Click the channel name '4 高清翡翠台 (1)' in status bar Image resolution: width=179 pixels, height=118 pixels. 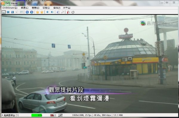pyautogui.click(x=10, y=115)
